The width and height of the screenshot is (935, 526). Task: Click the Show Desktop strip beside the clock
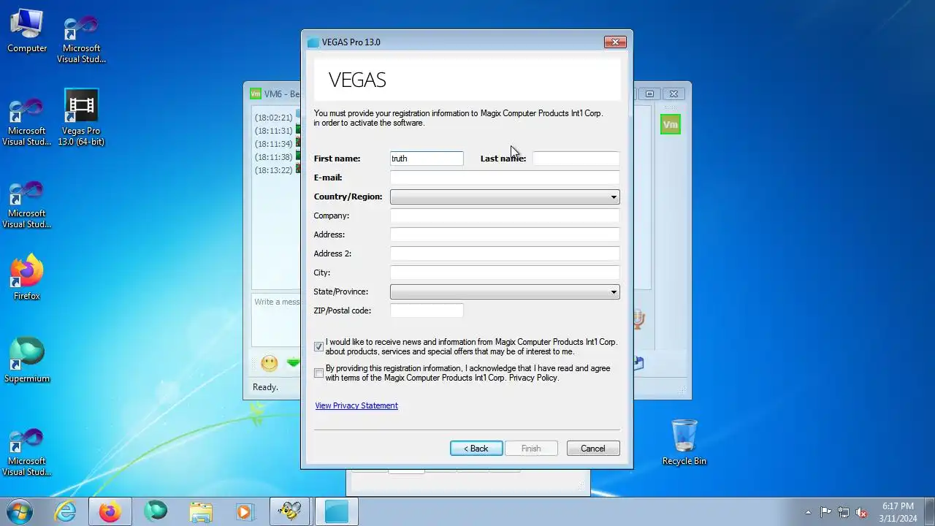pos(930,512)
